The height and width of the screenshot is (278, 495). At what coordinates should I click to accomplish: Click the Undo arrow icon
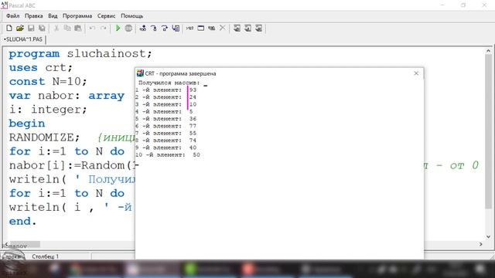(x=92, y=29)
